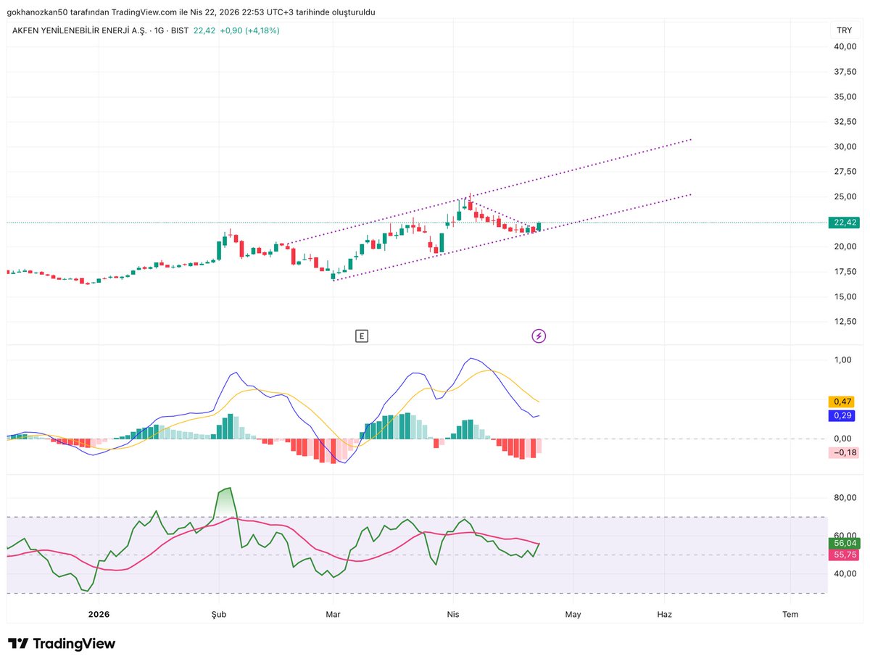
Task: Click the TRY currency button
Action: 844,30
